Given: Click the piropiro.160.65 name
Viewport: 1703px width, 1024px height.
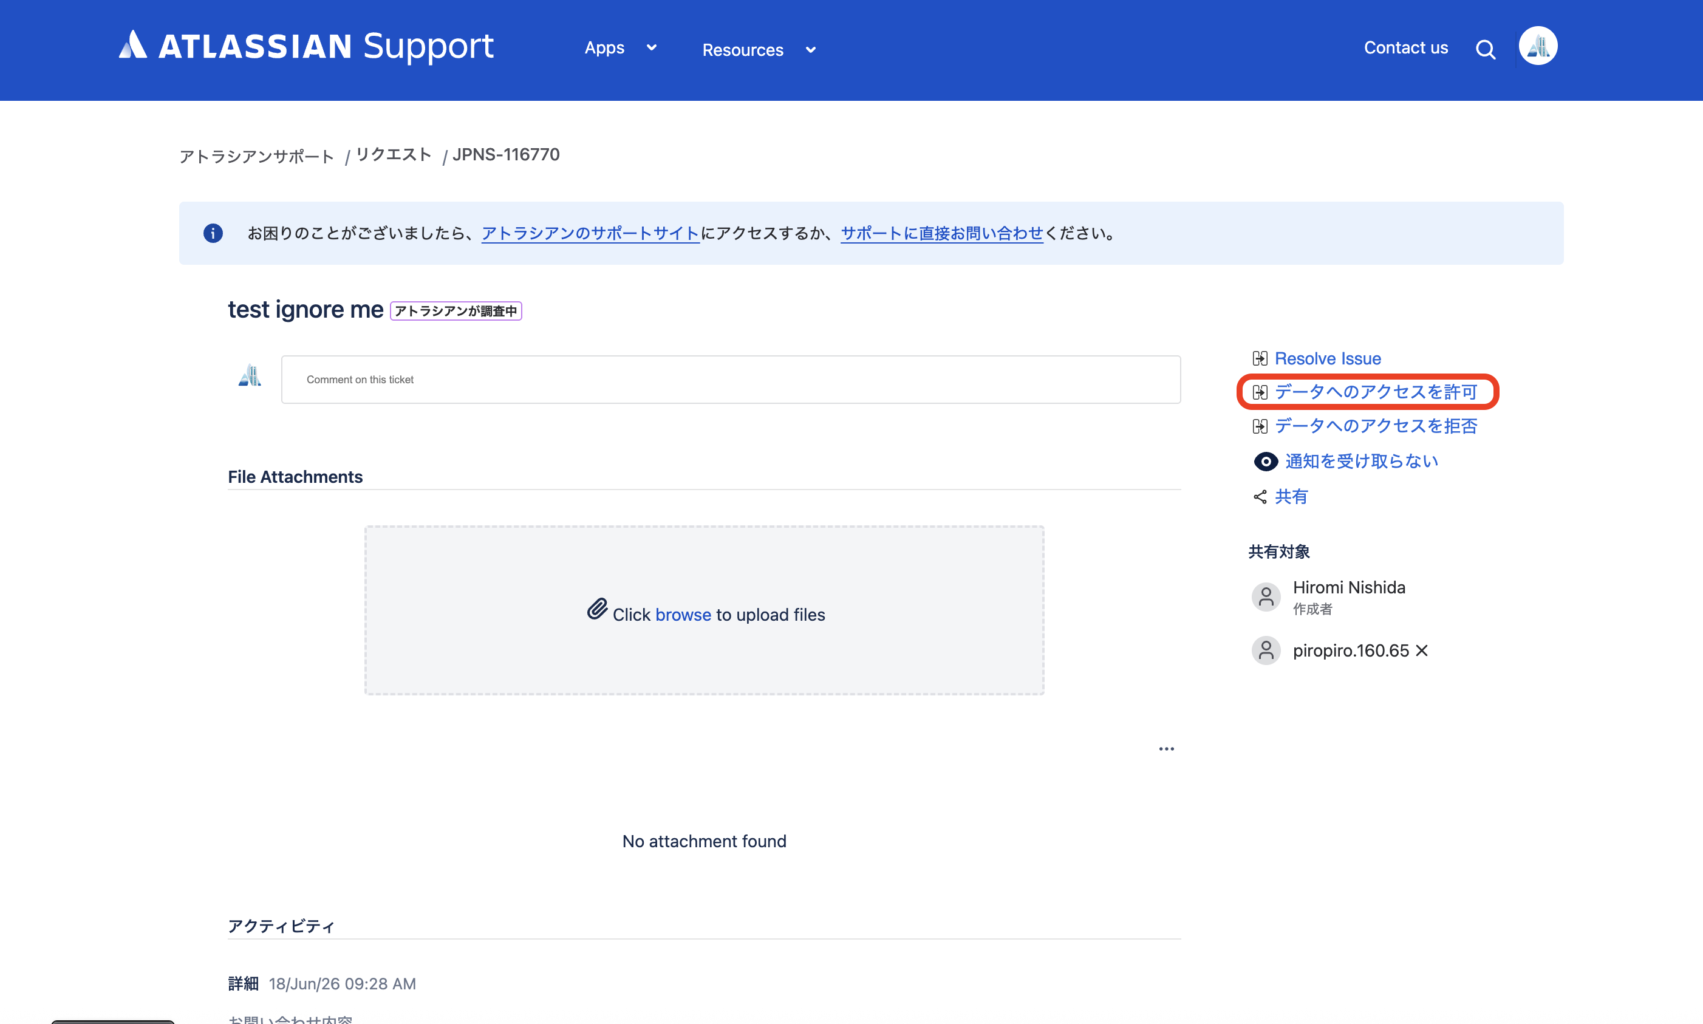Looking at the screenshot, I should pos(1350,650).
